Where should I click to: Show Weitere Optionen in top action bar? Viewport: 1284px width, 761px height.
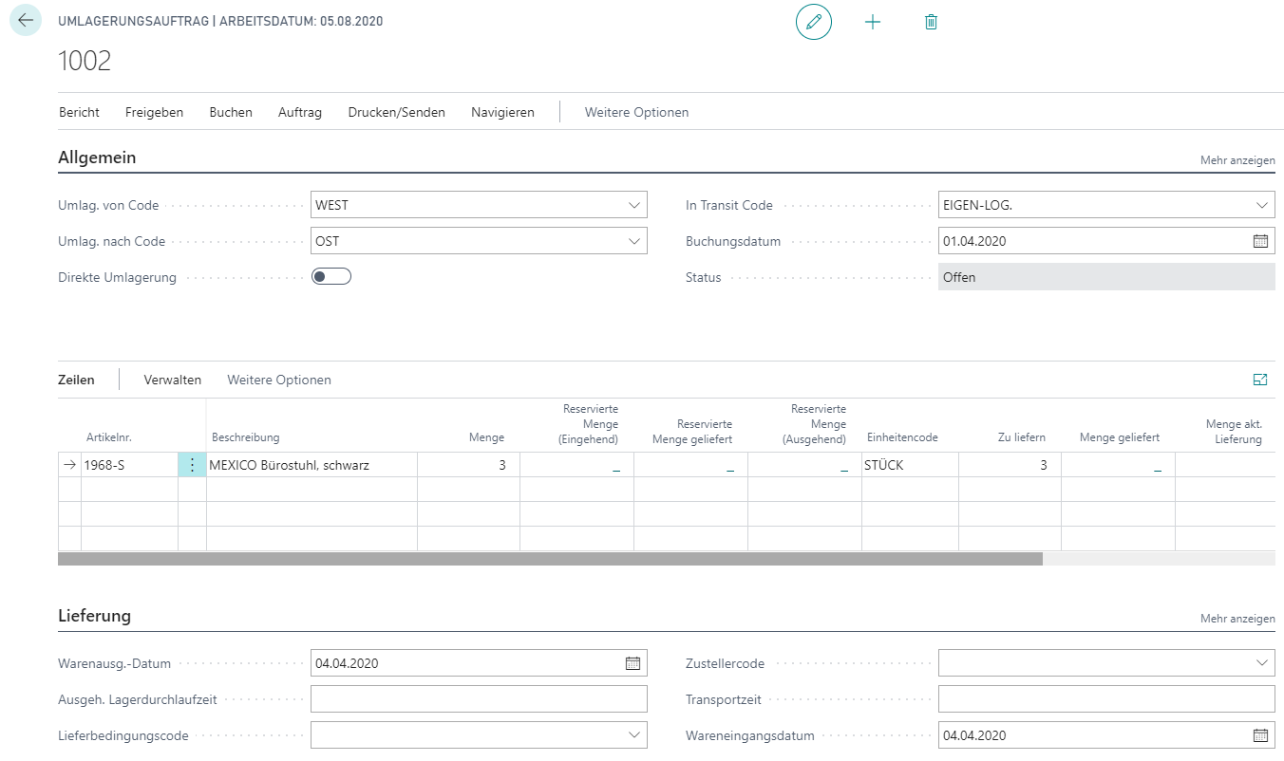tap(636, 112)
